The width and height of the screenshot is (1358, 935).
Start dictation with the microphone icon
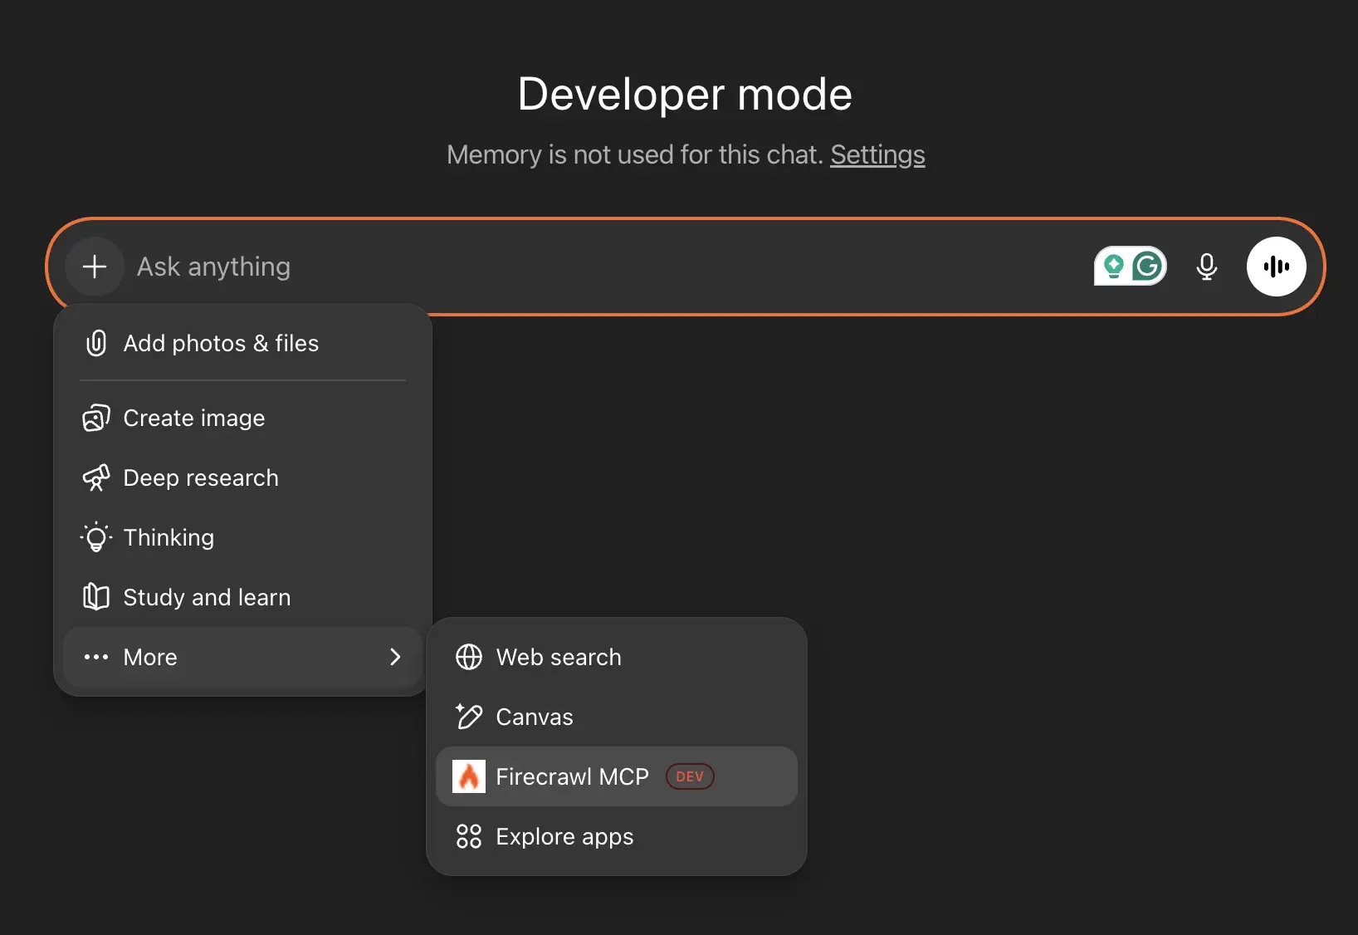click(1207, 267)
